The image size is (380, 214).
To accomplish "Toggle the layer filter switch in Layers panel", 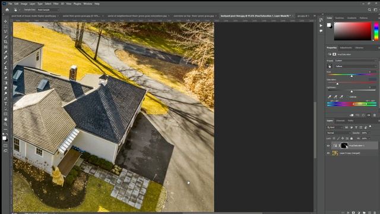I will (370, 127).
